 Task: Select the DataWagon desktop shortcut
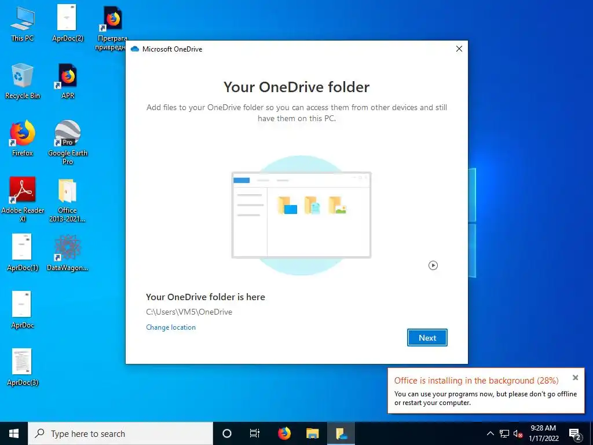(67, 253)
